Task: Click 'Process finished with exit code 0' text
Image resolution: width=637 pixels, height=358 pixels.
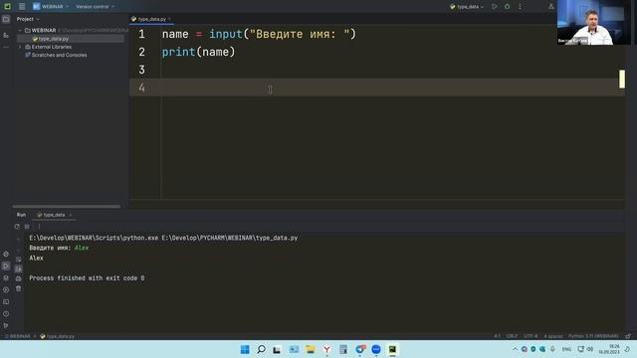Action: pyautogui.click(x=87, y=278)
